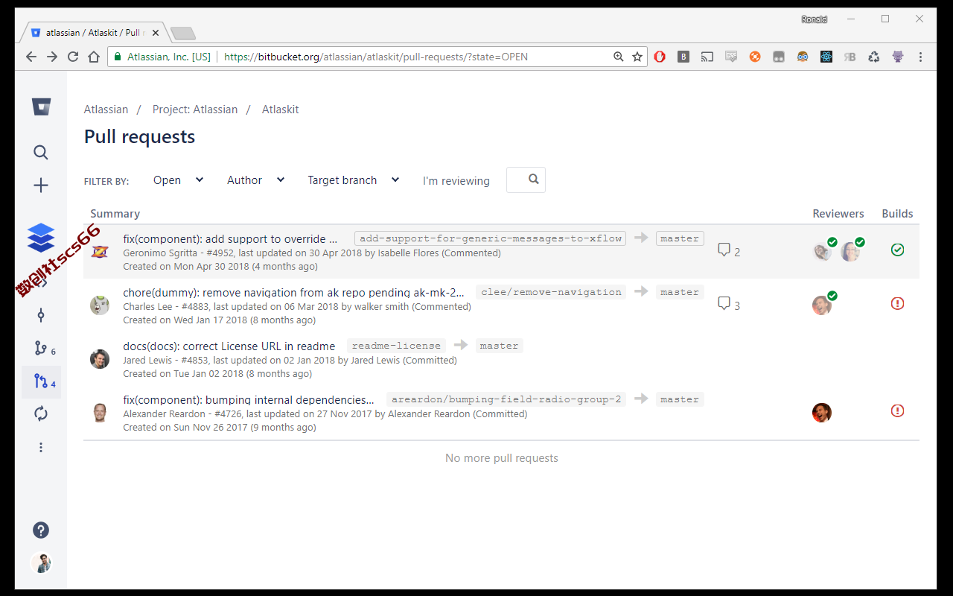This screenshot has width=953, height=596.
Task: Open the Target branch filter dropdown
Action: [x=353, y=180]
